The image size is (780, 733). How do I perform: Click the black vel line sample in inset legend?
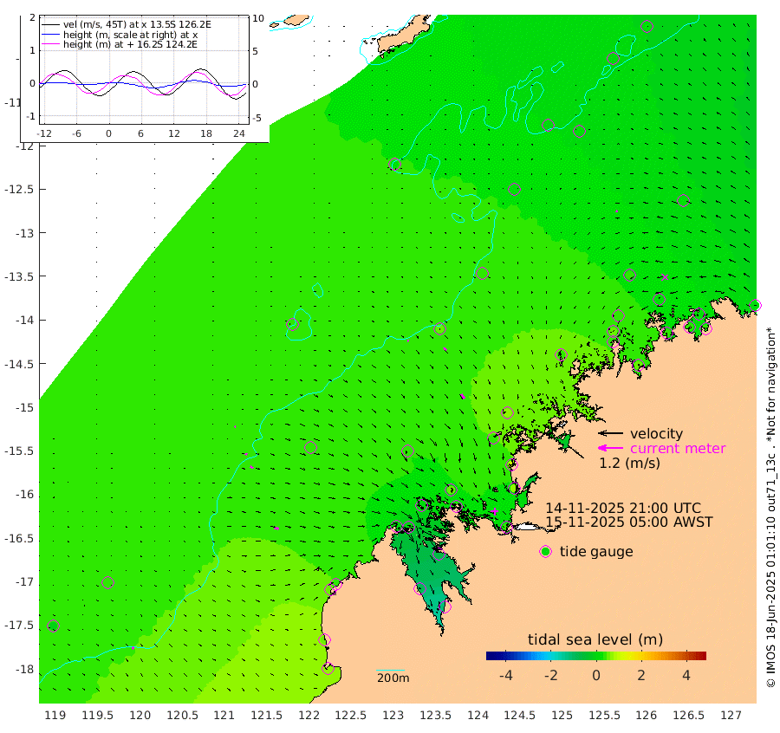51,24
